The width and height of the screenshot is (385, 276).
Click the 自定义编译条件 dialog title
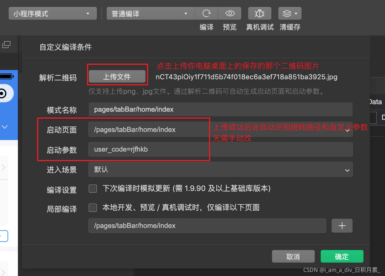[66, 47]
